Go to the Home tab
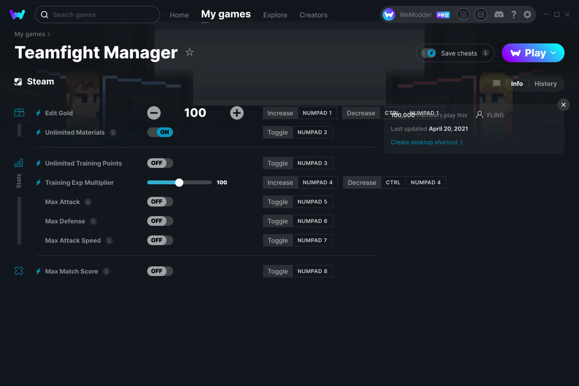 (x=179, y=15)
